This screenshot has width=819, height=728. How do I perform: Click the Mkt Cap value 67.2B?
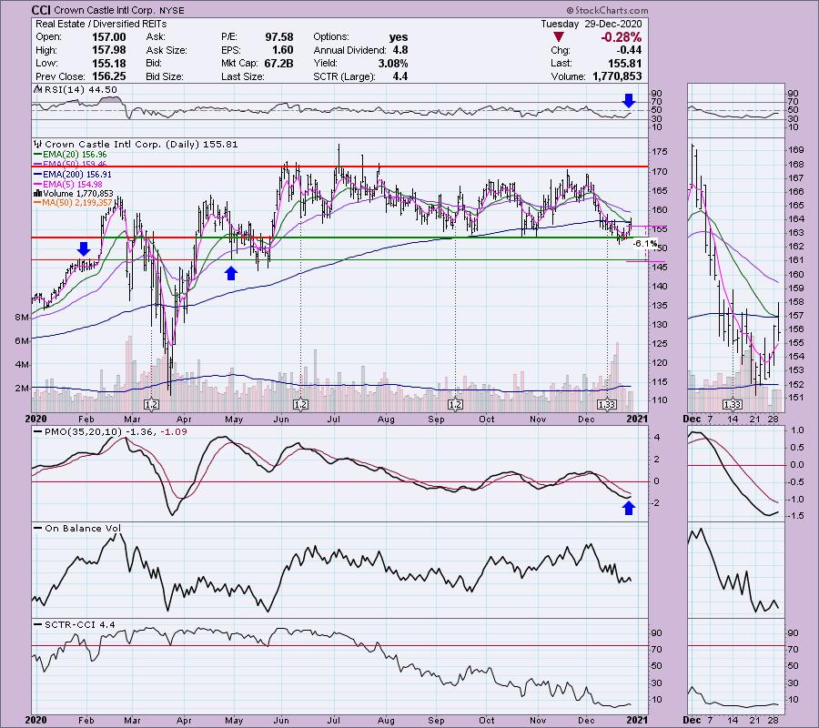[x=279, y=63]
